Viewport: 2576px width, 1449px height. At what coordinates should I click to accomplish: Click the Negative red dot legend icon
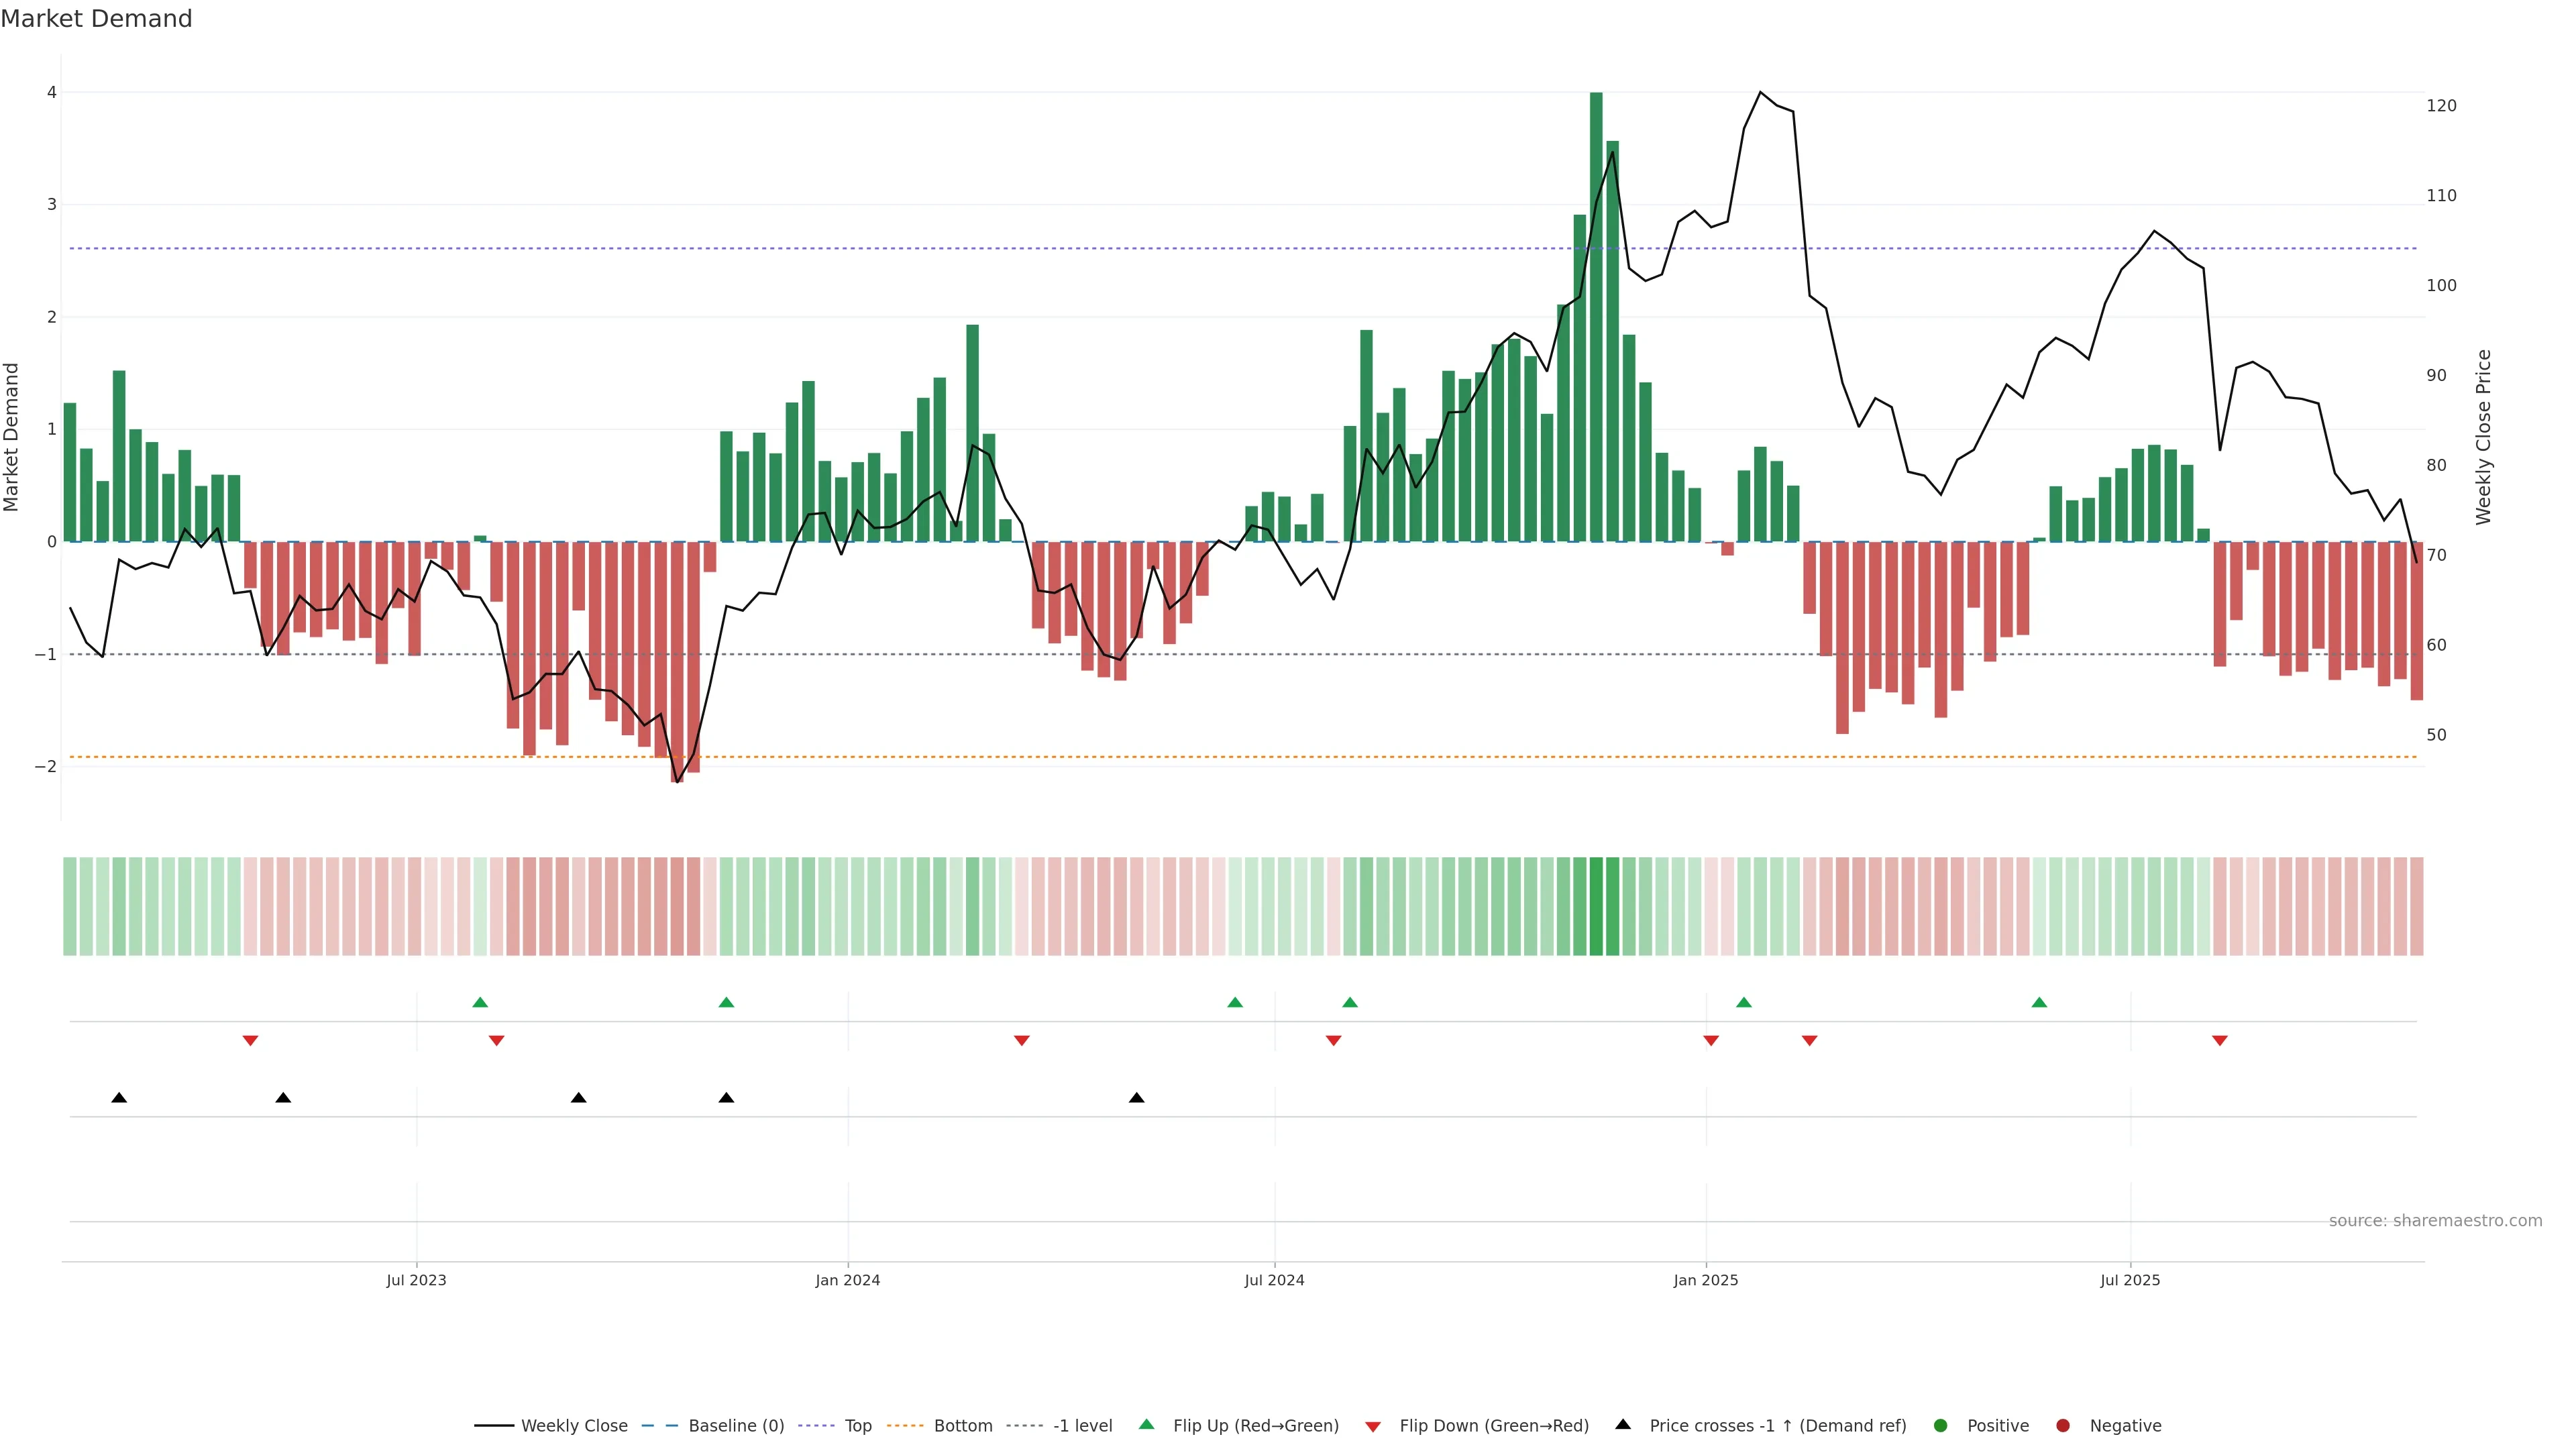coord(2063,1426)
